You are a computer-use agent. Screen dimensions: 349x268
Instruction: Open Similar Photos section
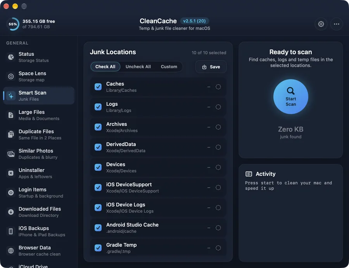[39, 154]
